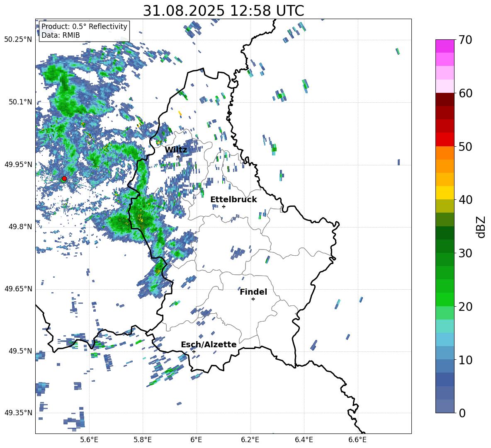The image size is (491, 448).
Task: Click the yellow colorbar segment at 40
Action: [x=445, y=193]
